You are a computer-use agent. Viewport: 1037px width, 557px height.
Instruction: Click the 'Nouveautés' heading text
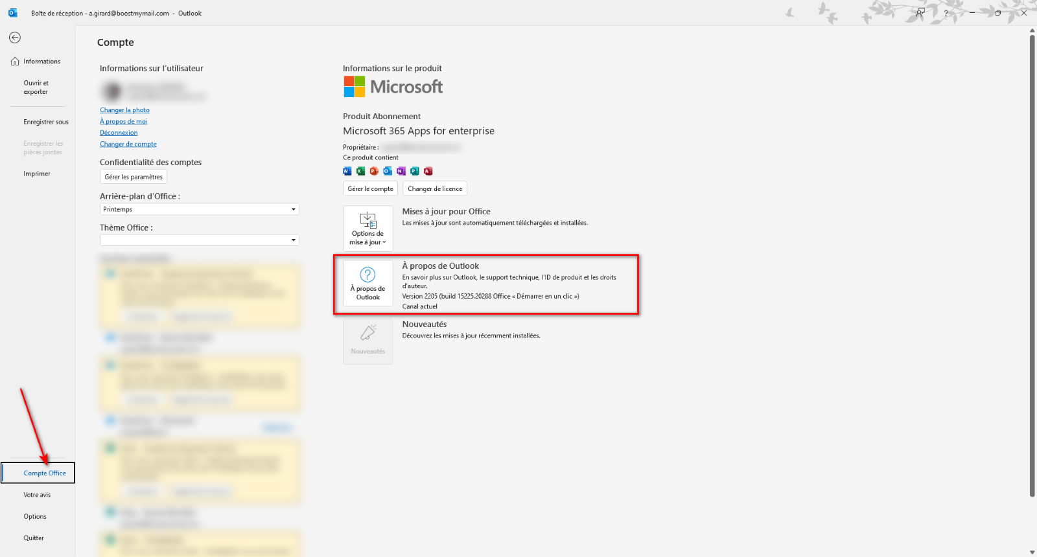[425, 324]
